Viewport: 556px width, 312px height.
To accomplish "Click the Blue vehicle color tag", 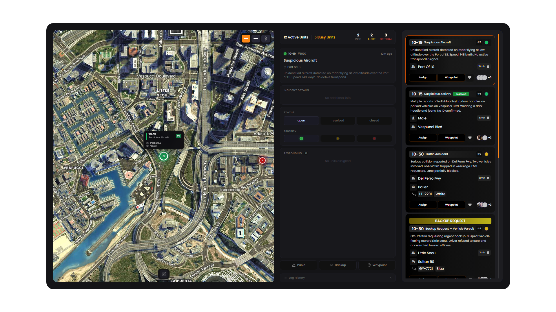I will (440, 269).
